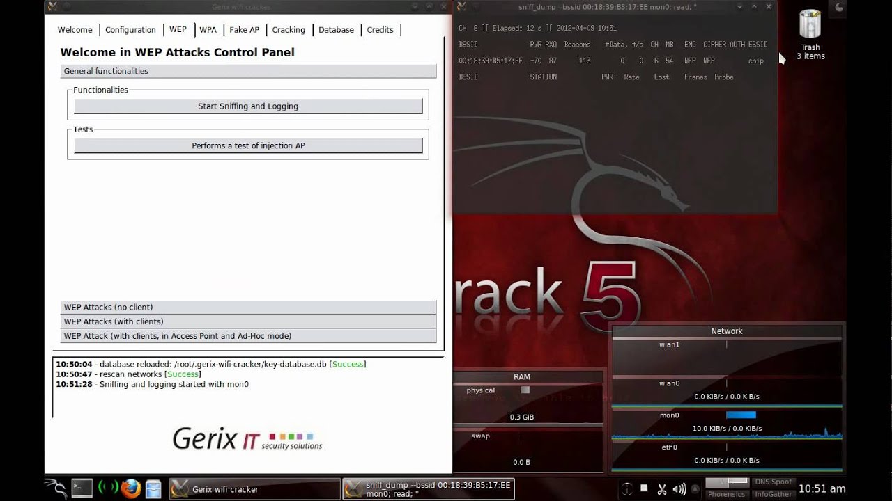Screen dimensions: 892x501
Task: Click the physical RAM usage bar
Action: point(525,390)
